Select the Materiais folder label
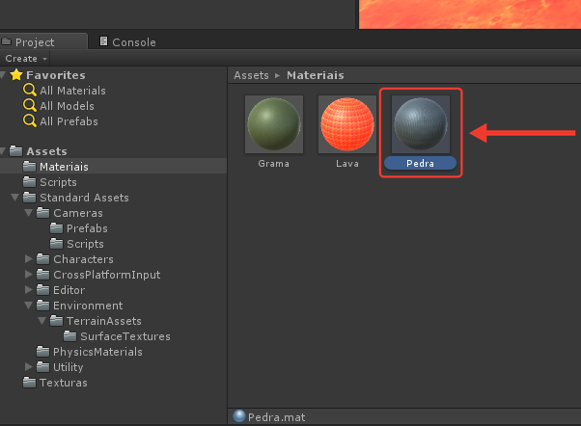The height and width of the screenshot is (426, 581). (x=64, y=167)
